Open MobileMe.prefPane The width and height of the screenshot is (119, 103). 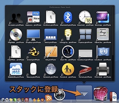[x=16, y=69]
